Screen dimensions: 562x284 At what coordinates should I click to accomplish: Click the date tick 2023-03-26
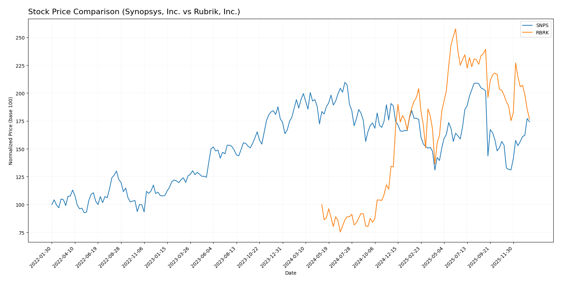click(179, 257)
